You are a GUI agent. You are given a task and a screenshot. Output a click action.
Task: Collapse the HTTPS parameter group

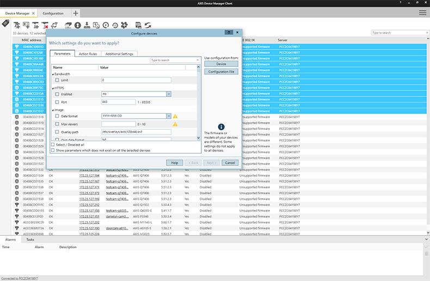(x=53, y=88)
